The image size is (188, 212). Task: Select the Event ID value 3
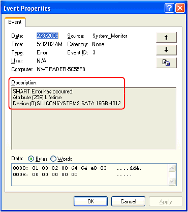pyautogui.click(x=94, y=52)
